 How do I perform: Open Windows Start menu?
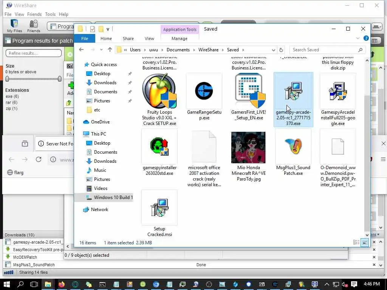[7, 284]
